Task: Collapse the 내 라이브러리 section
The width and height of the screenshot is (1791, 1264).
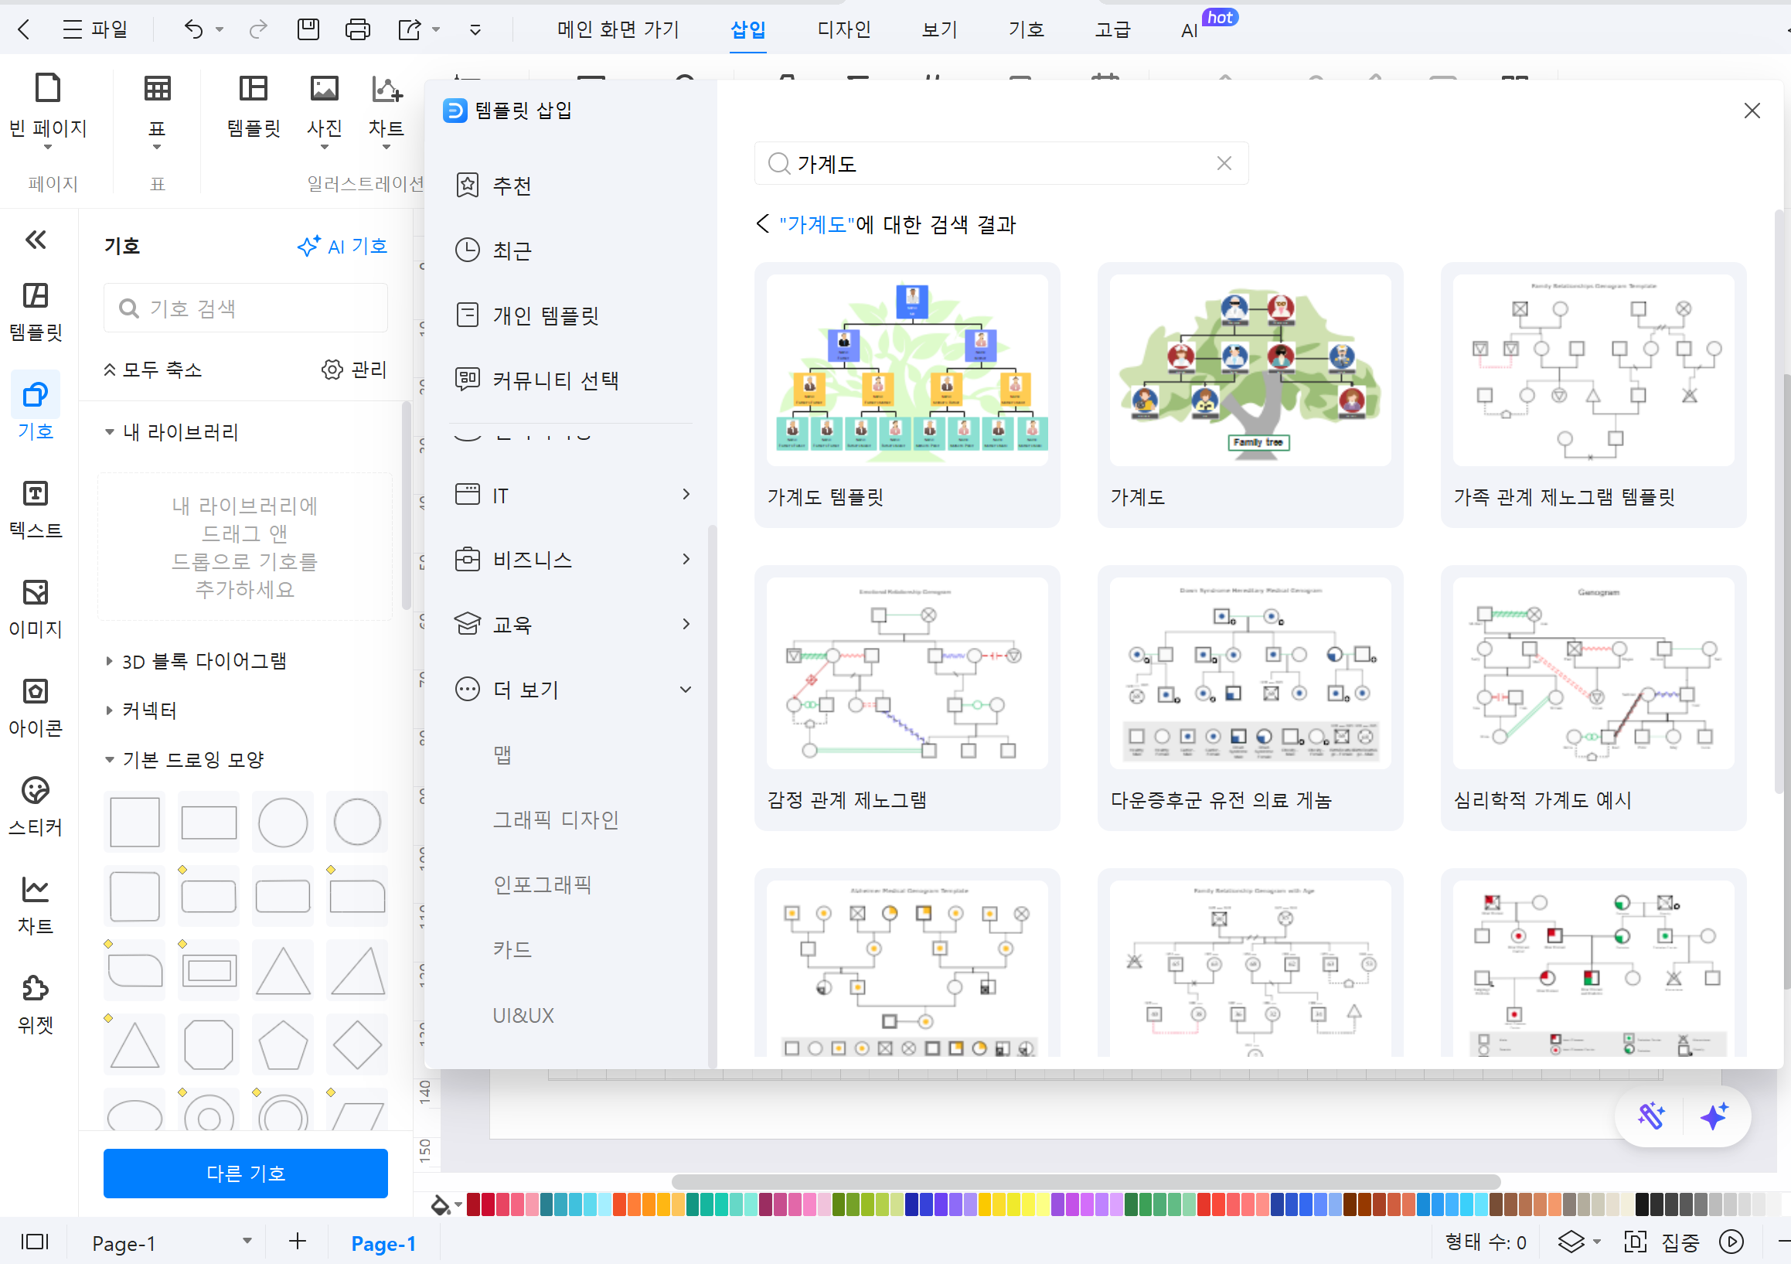Action: click(109, 431)
